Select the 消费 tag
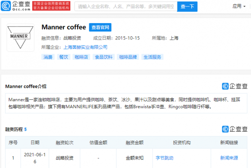The width and height of the screenshot is (251, 168). (48, 57)
